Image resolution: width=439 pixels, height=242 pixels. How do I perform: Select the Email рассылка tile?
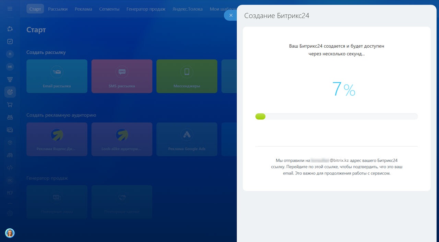[x=57, y=76]
